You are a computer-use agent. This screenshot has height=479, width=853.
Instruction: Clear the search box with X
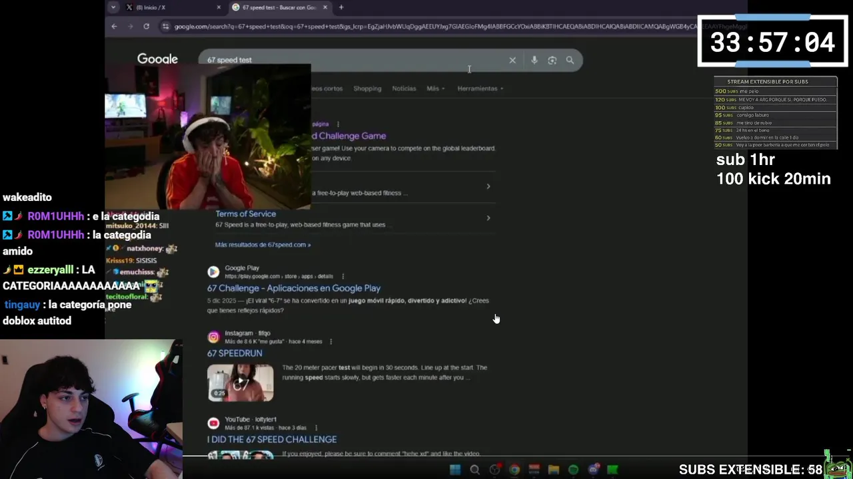point(512,61)
